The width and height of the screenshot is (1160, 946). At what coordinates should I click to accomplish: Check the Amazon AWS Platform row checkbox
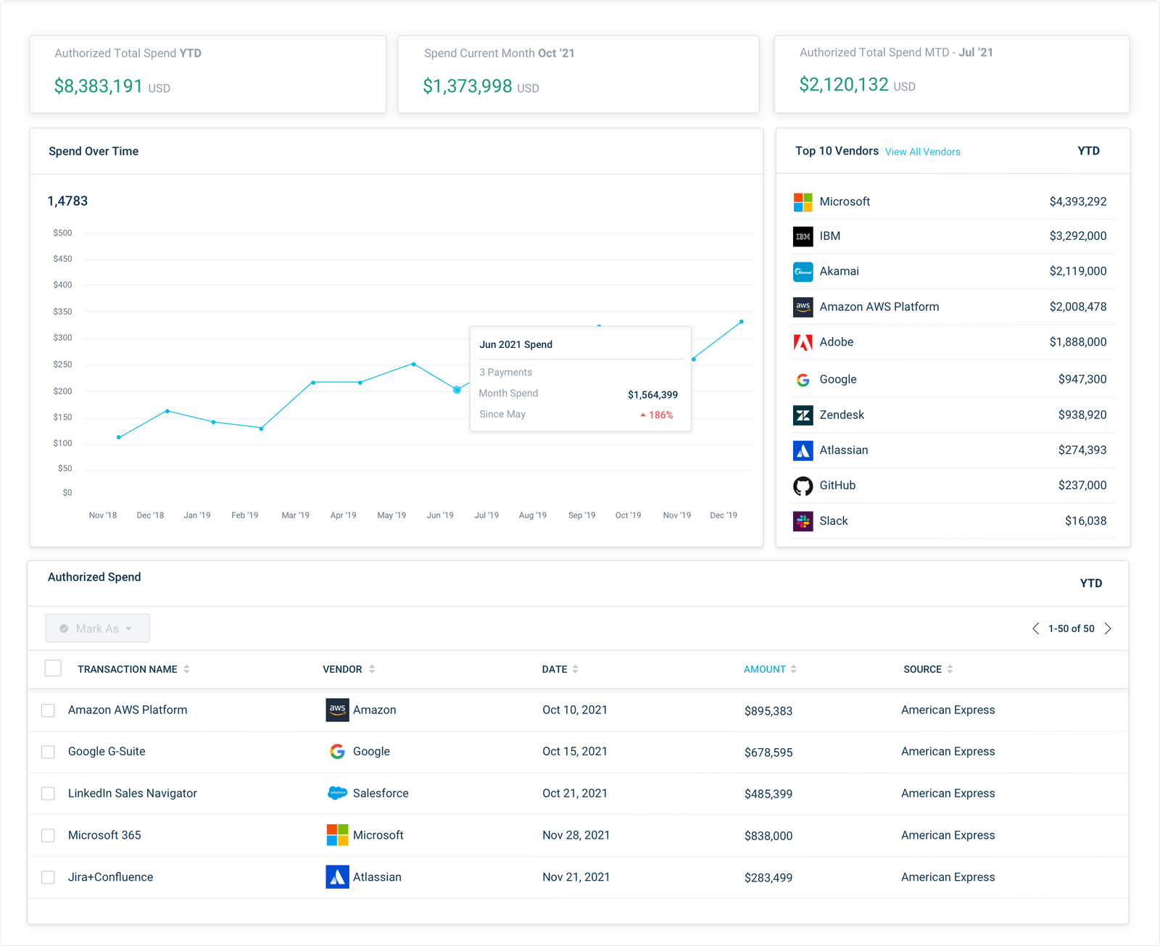point(48,710)
